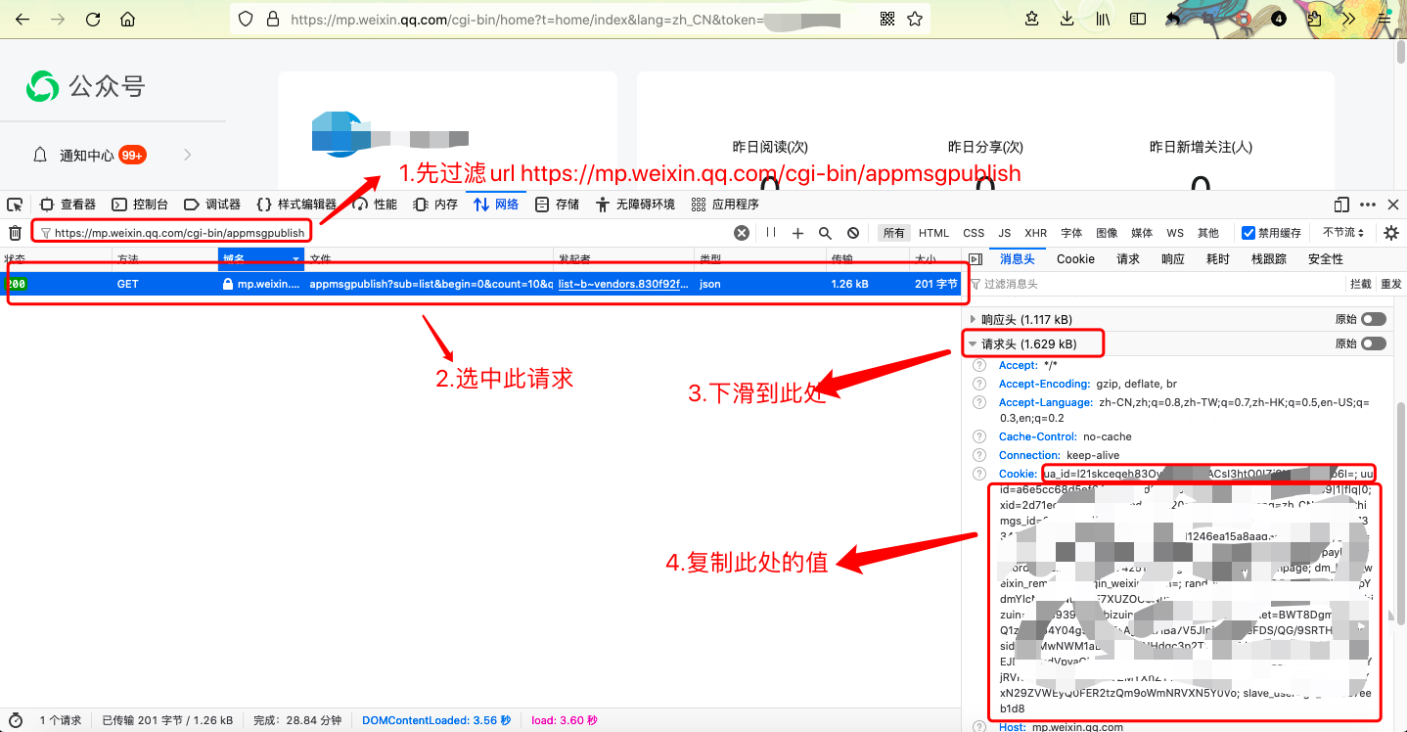Show more toolbar items with double chevron
This screenshot has width=1407, height=732.
(1348, 19)
